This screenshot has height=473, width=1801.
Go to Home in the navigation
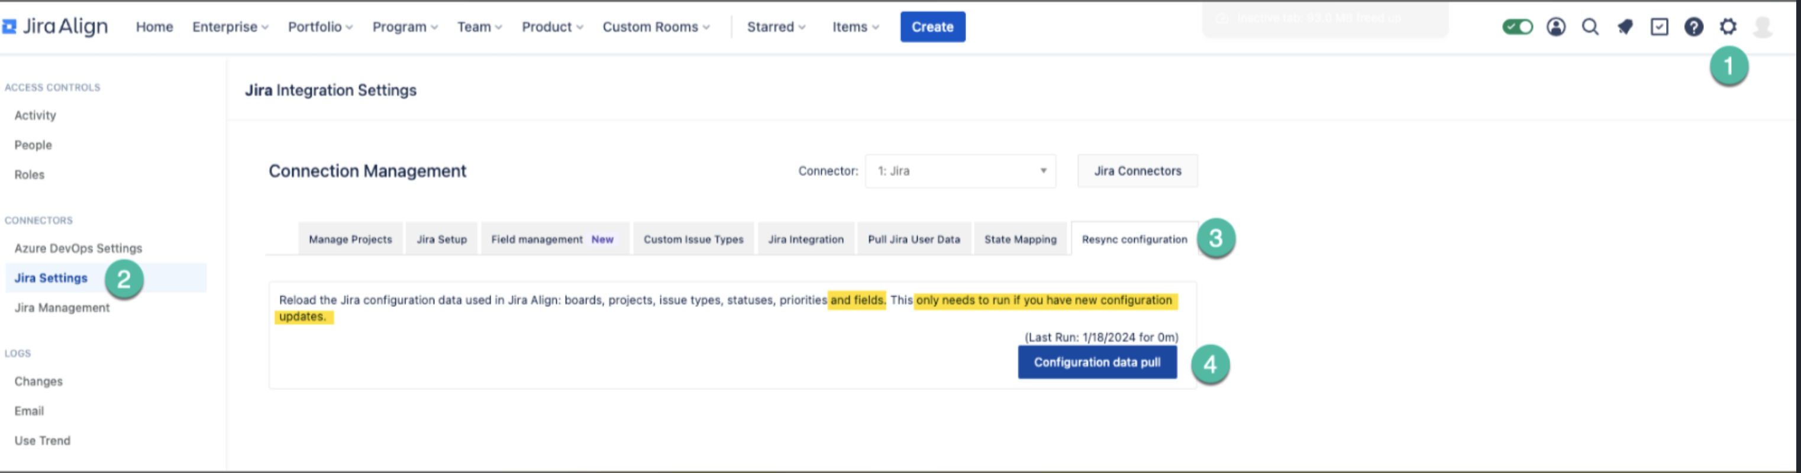point(154,27)
